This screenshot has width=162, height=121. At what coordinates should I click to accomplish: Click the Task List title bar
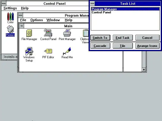point(128,4)
